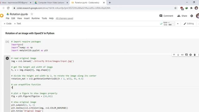This screenshot has width=199, height=112.
Task: Switch to the Gmail Inbox tab
Action: pyautogui.click(x=15, y=2)
